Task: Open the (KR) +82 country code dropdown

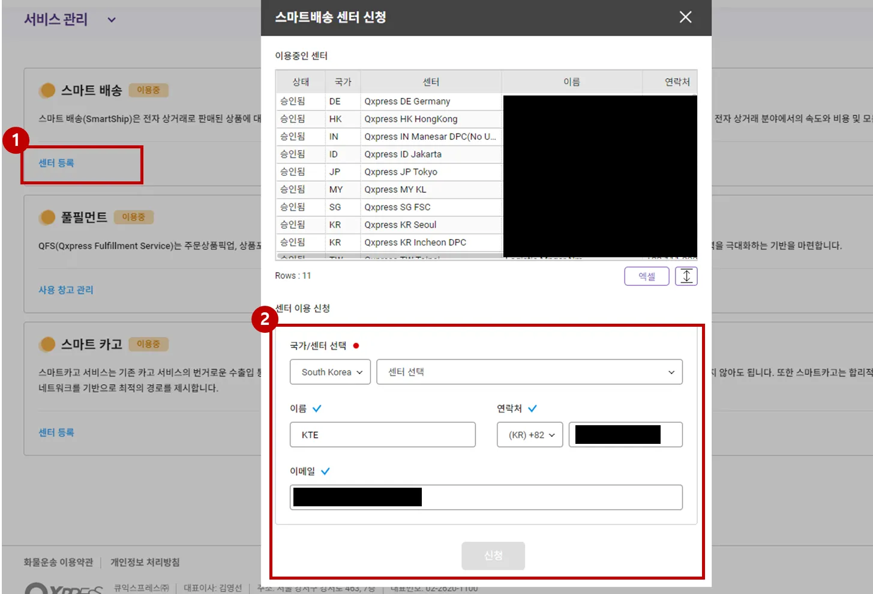Action: [x=530, y=435]
